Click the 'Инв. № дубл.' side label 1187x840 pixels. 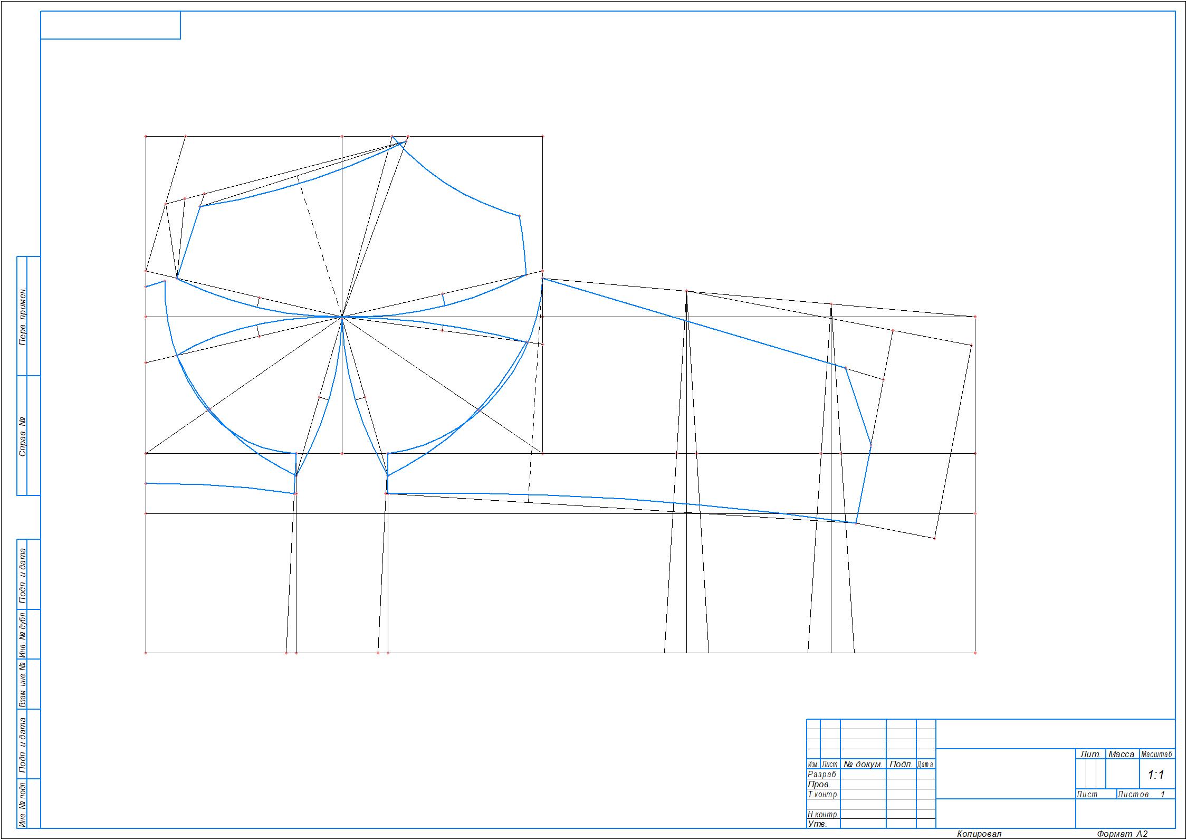click(x=23, y=634)
